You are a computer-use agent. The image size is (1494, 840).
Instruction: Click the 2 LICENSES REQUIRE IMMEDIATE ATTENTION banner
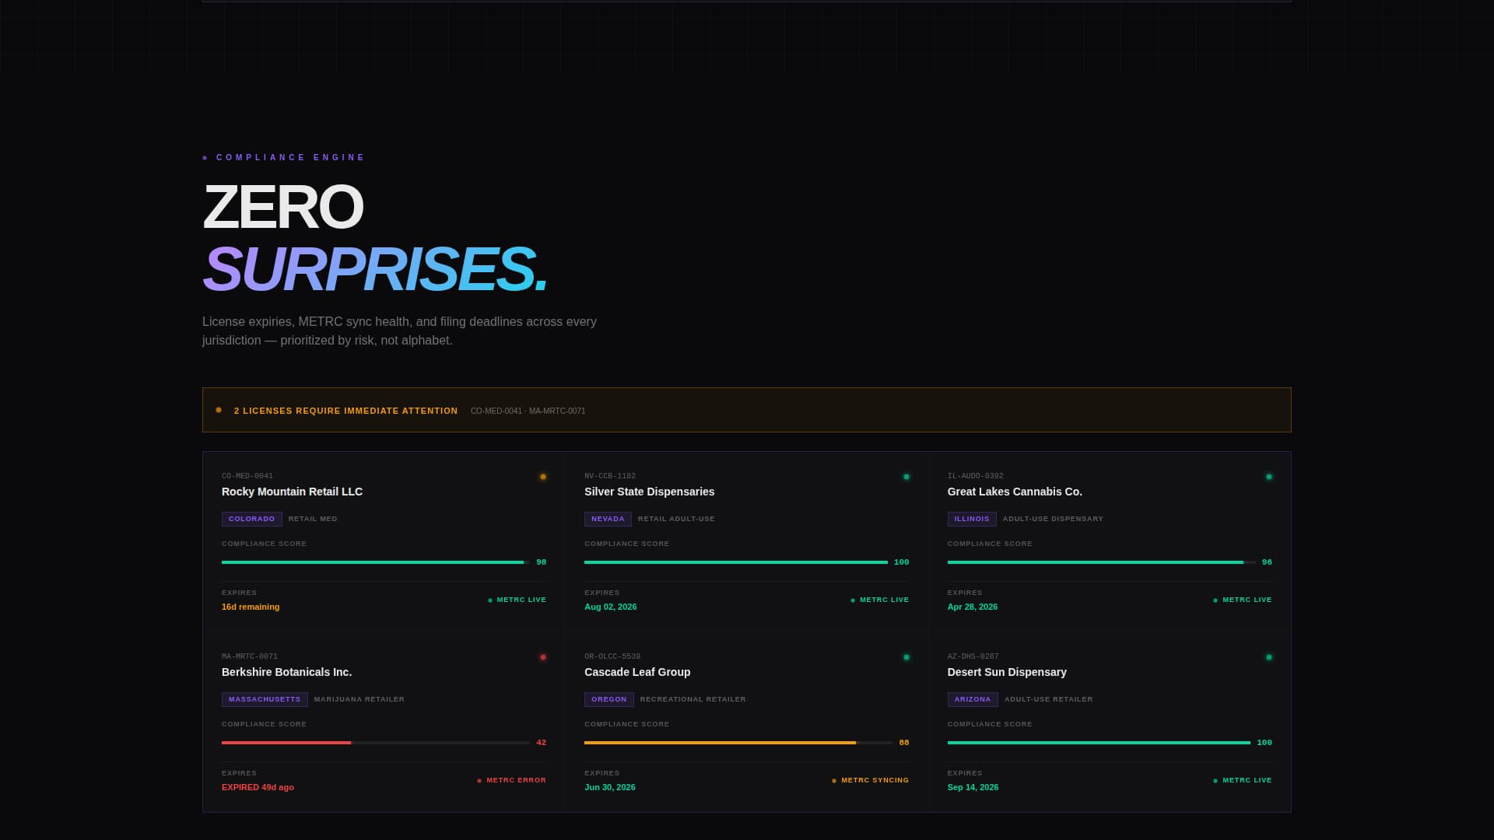[x=345, y=411]
